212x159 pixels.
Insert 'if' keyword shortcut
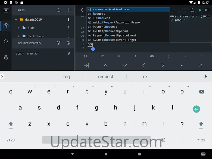click(x=102, y=56)
